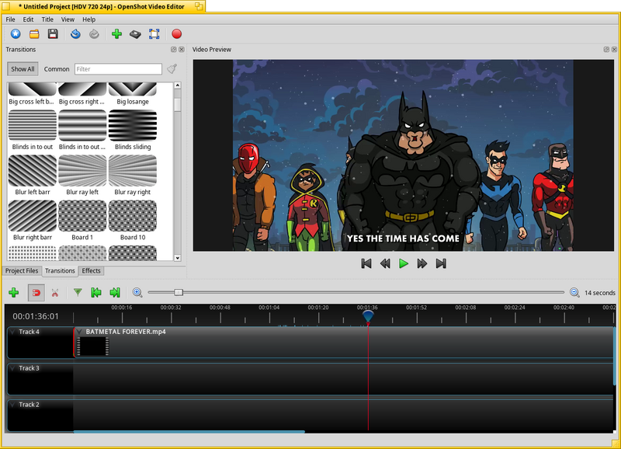
Task: Open the Track 4 dropdown arrow menu
Action: pyautogui.click(x=12, y=332)
